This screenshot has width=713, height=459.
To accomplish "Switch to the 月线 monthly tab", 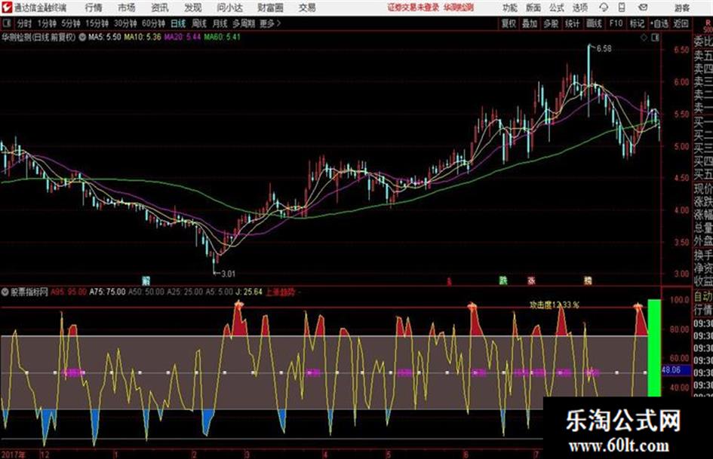I will click(220, 23).
